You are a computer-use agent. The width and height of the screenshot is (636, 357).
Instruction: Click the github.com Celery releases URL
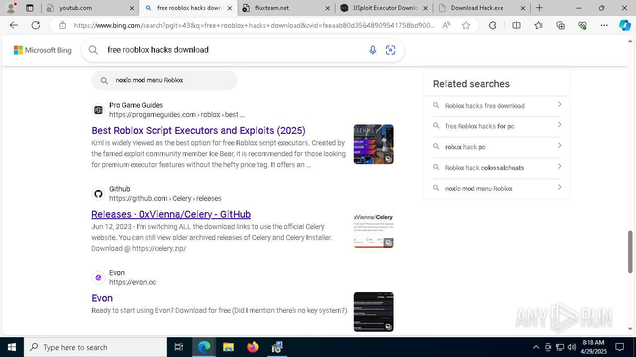point(165,198)
